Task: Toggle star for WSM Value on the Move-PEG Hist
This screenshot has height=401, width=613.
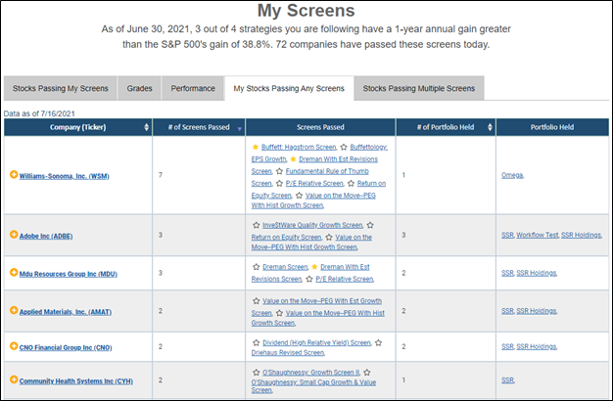Action: point(299,196)
